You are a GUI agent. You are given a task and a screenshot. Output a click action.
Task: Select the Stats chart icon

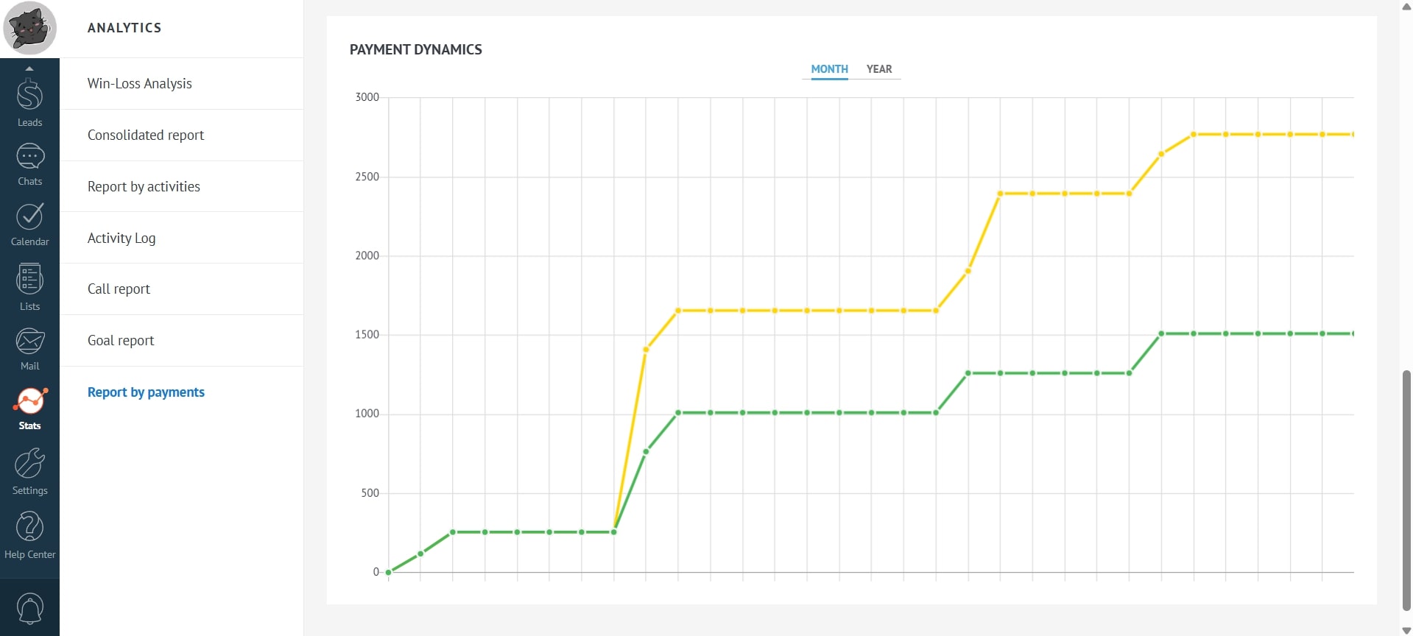tap(29, 401)
